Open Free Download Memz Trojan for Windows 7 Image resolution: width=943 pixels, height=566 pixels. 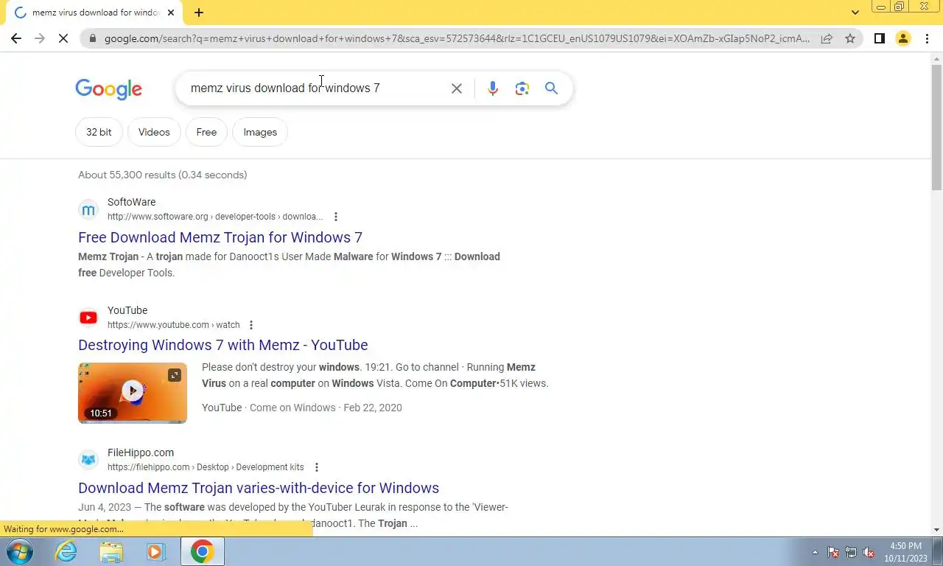tap(220, 237)
